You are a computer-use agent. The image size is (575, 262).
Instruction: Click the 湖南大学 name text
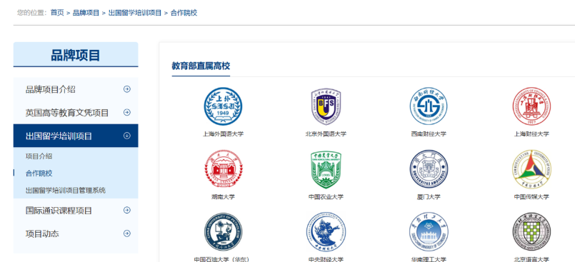tap(223, 197)
